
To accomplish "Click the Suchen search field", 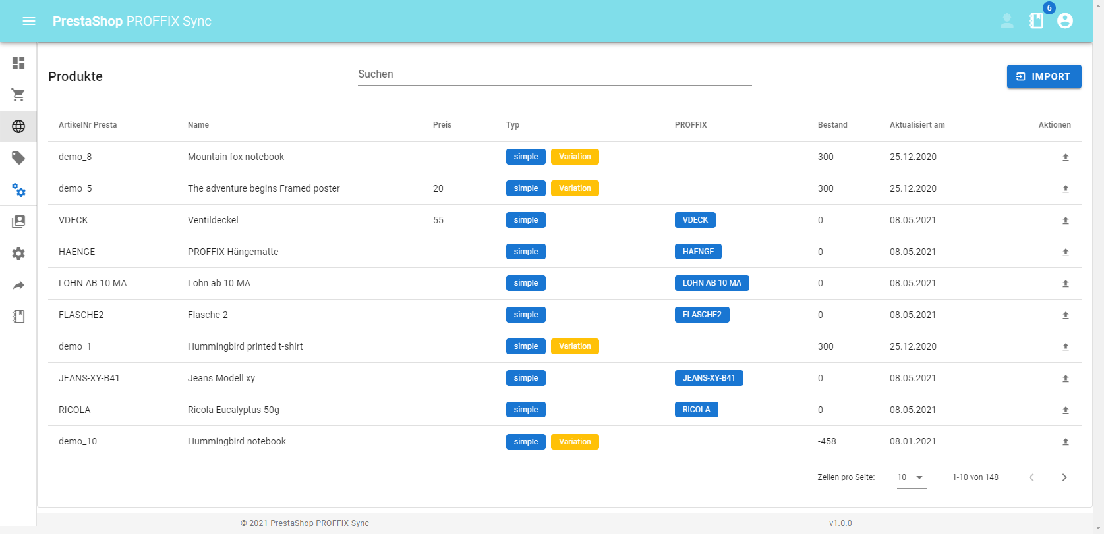I will [554, 74].
